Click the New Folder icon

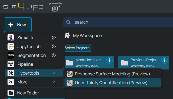11,93
